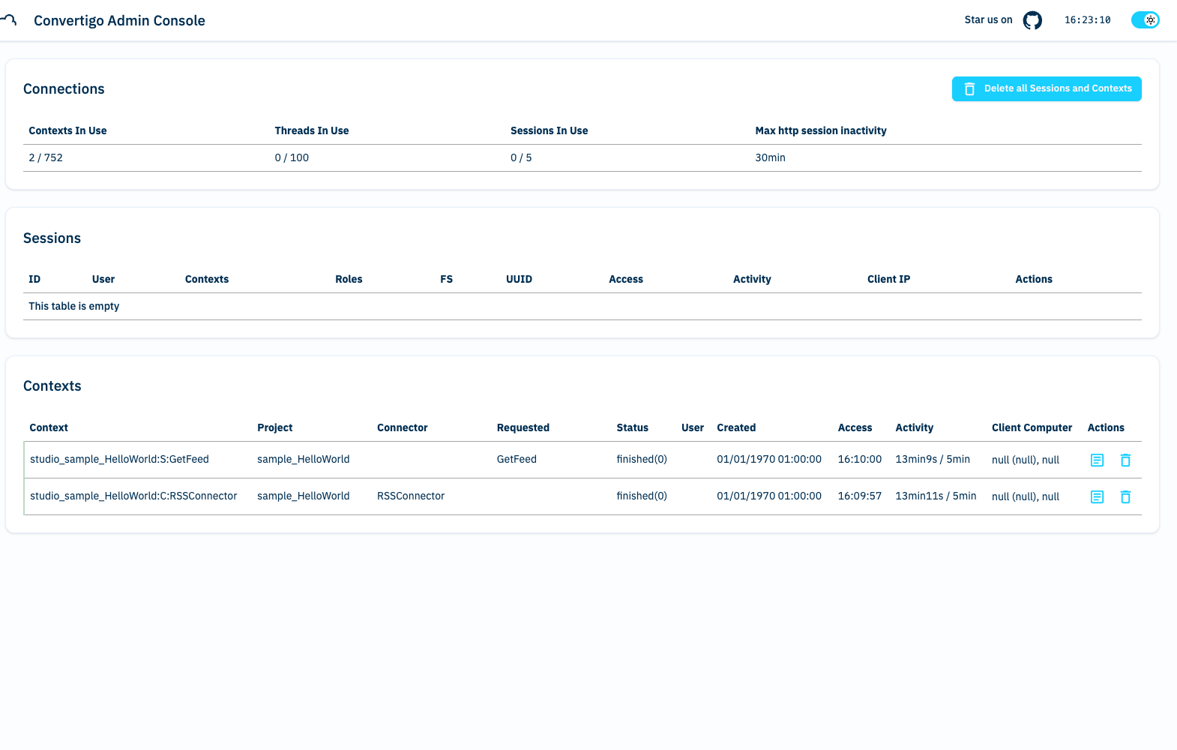View details icon for RSSConnector context
The image size is (1177, 750).
(1097, 496)
